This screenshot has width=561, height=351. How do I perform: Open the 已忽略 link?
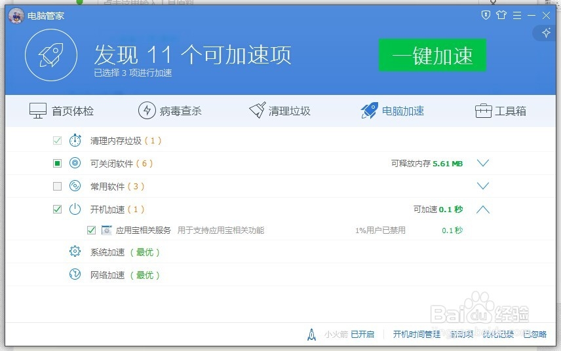click(x=535, y=334)
